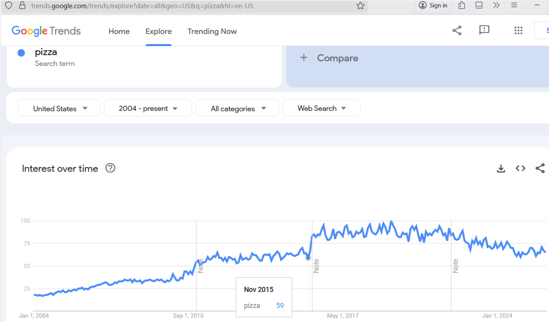Click the Search term label under pizza
Image resolution: width=549 pixels, height=322 pixels.
click(x=55, y=64)
